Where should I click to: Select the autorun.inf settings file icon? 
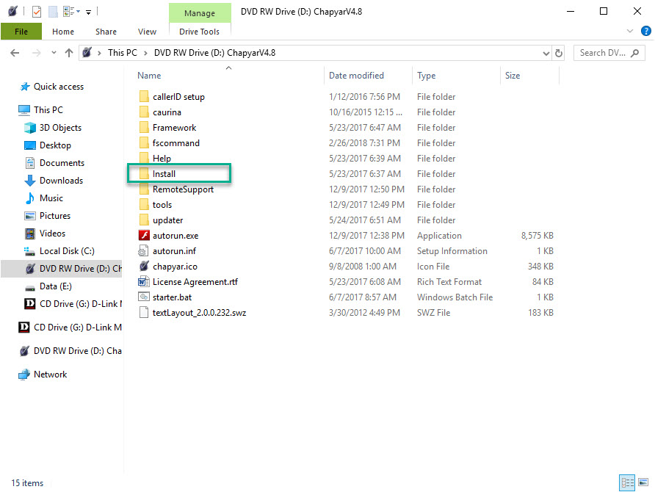tap(143, 251)
